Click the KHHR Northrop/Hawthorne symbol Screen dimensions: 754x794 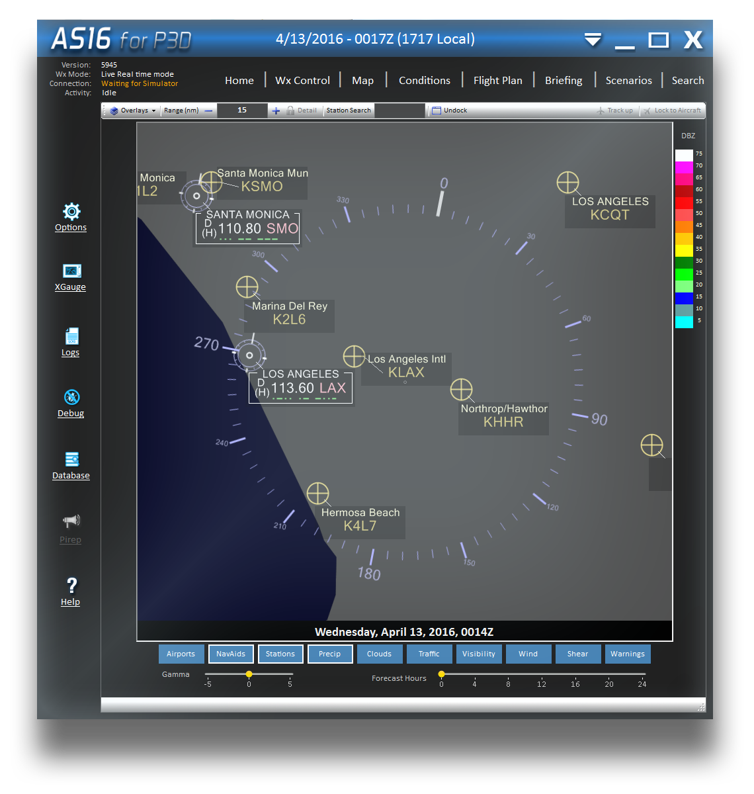(461, 390)
